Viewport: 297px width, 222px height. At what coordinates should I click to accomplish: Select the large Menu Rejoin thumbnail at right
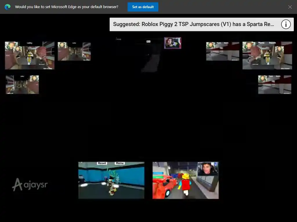tap(267, 55)
